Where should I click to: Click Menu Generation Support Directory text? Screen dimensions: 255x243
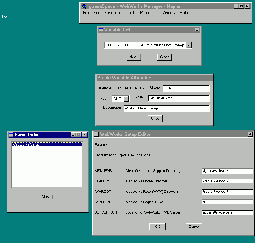coord(153,171)
